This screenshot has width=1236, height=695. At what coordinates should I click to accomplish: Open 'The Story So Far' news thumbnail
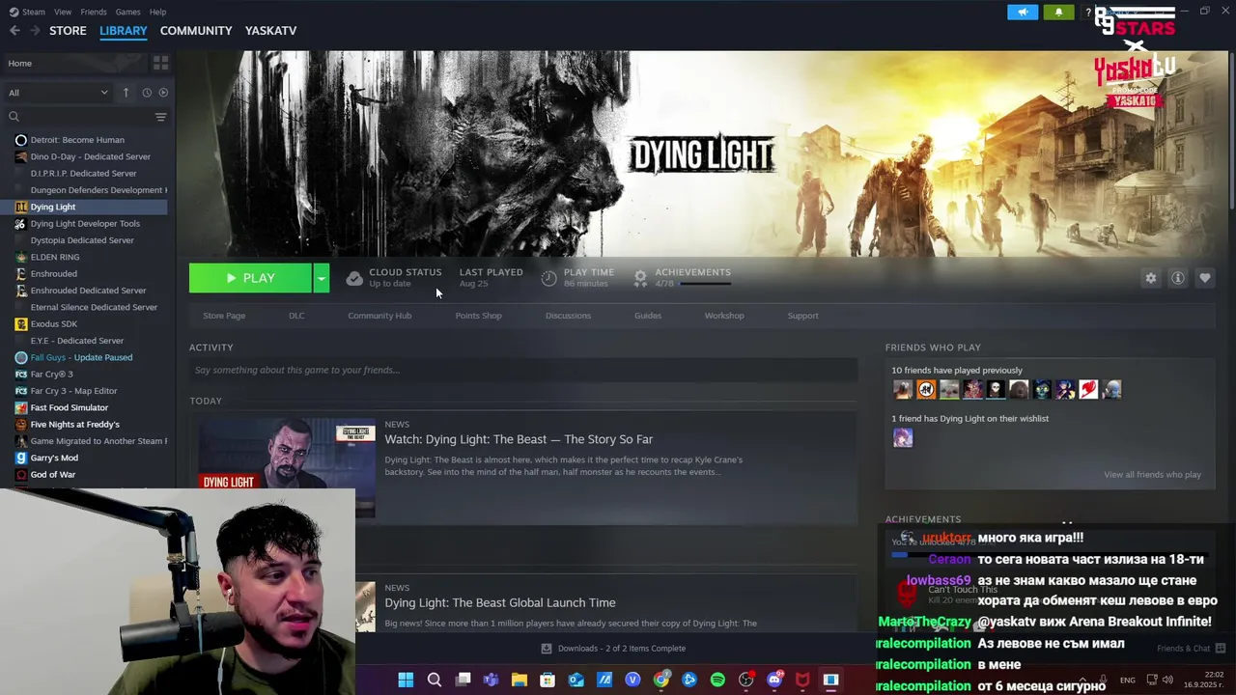(x=287, y=468)
